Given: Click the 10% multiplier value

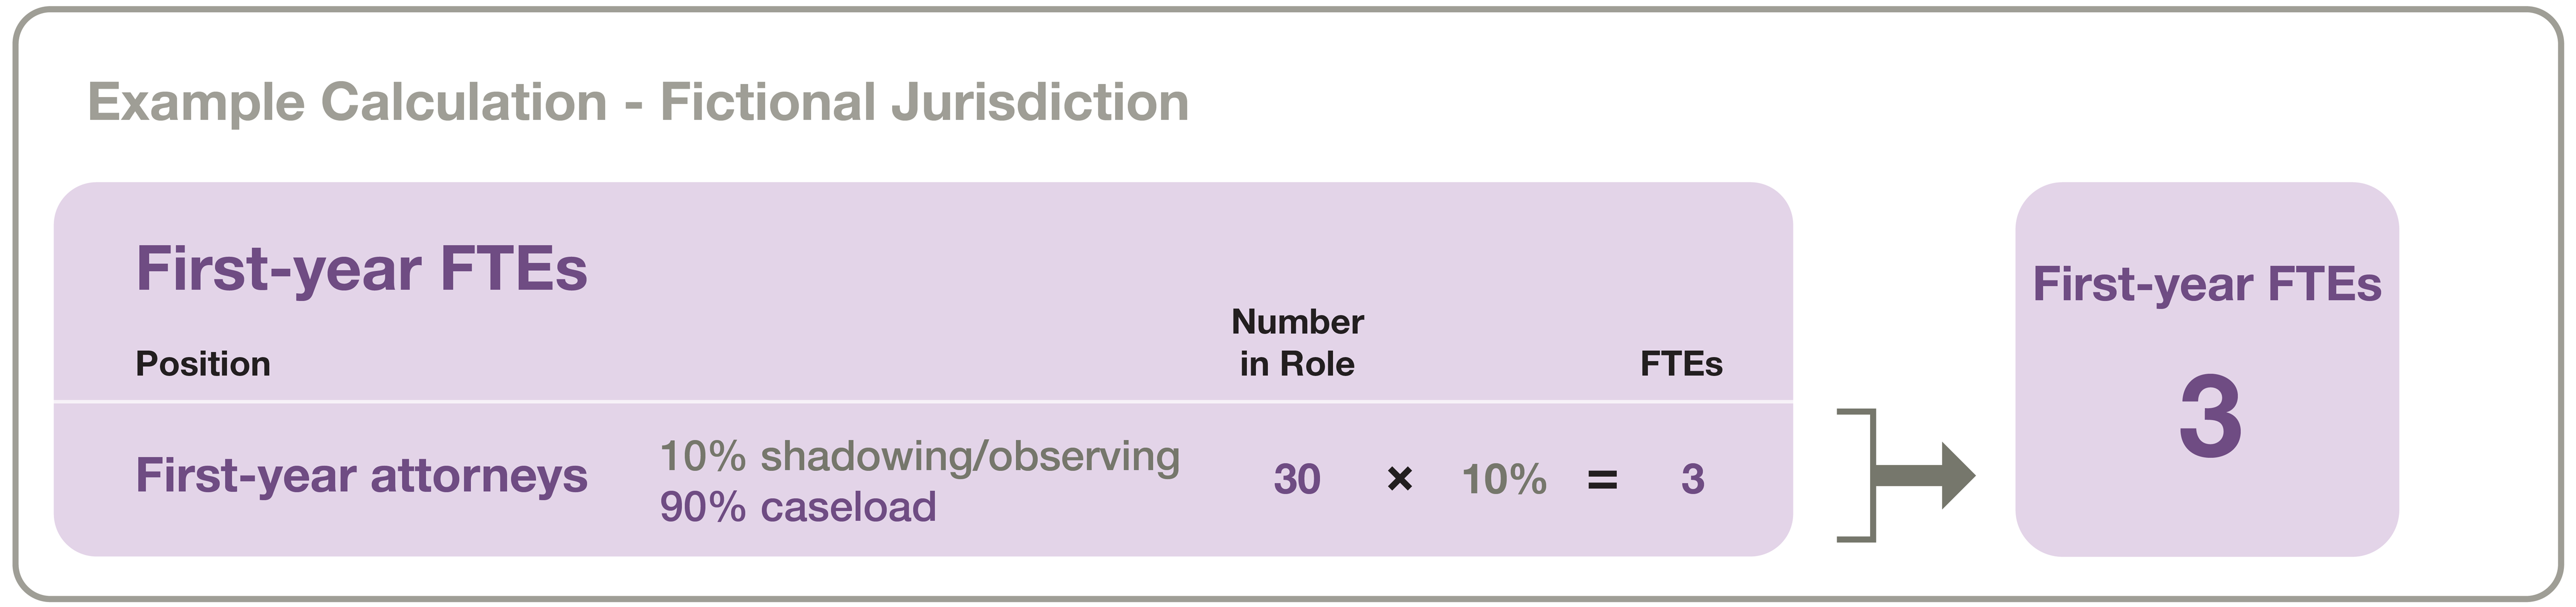Looking at the screenshot, I should click(x=1504, y=479).
